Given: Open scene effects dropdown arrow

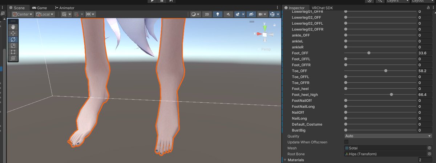Looking at the screenshot, I should click(x=242, y=14).
